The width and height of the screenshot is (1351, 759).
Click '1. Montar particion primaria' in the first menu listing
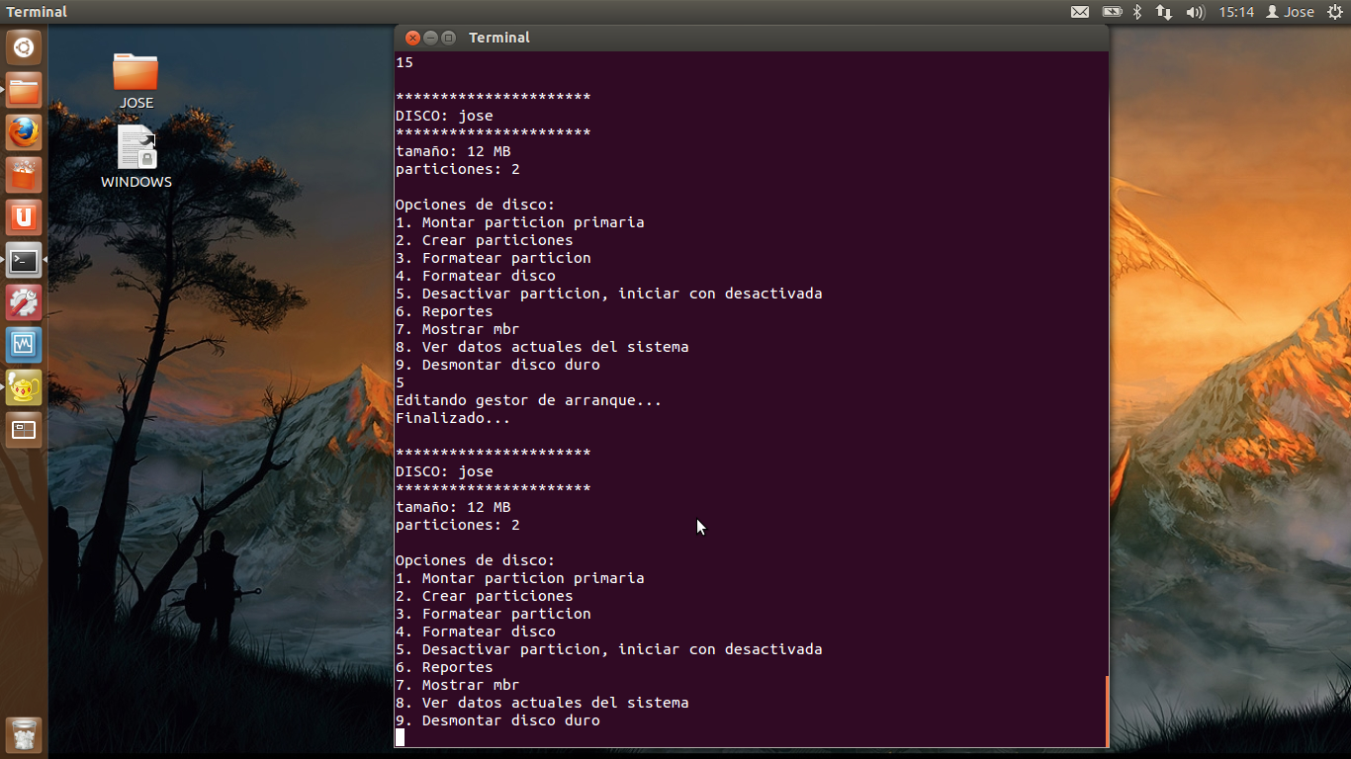point(519,222)
